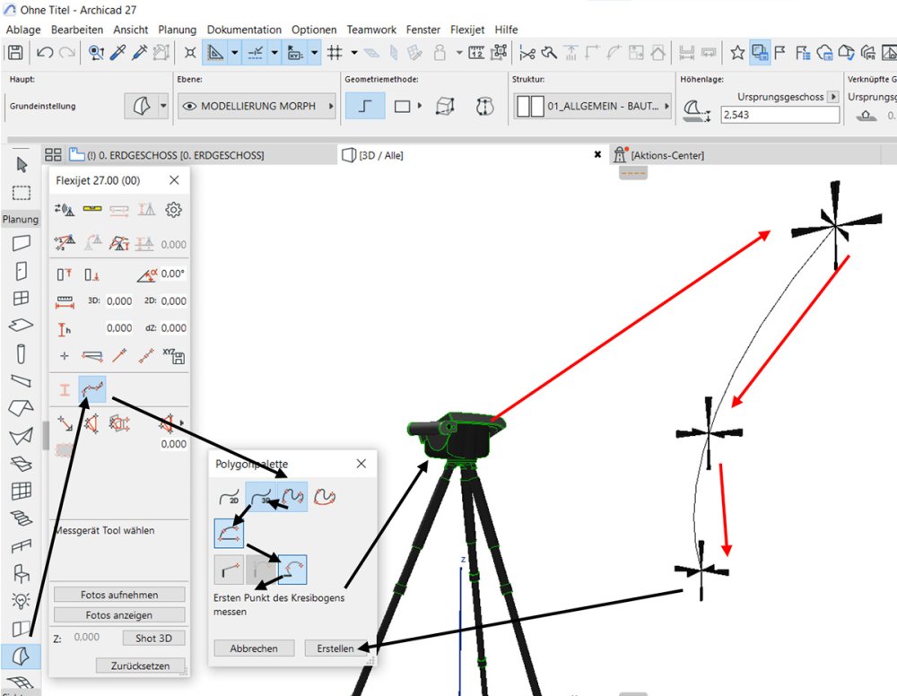The width and height of the screenshot is (897, 696).
Task: Select the Beam tool in the toolbox
Action: pos(22,380)
